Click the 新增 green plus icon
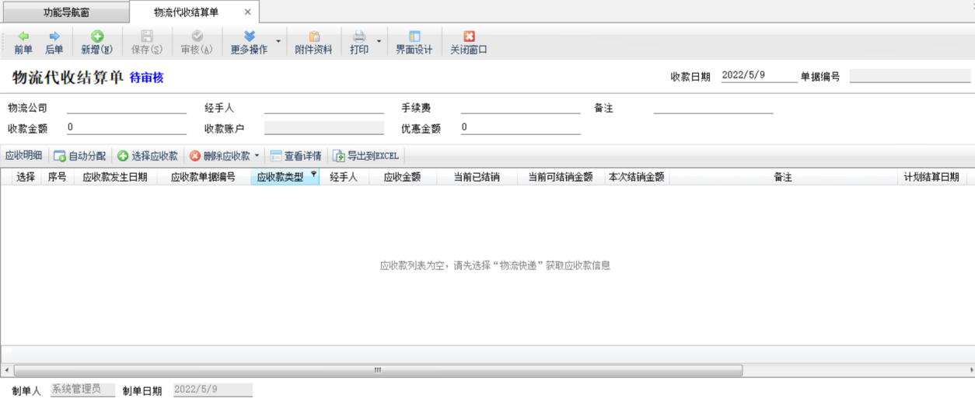The image size is (975, 402). pyautogui.click(x=97, y=36)
